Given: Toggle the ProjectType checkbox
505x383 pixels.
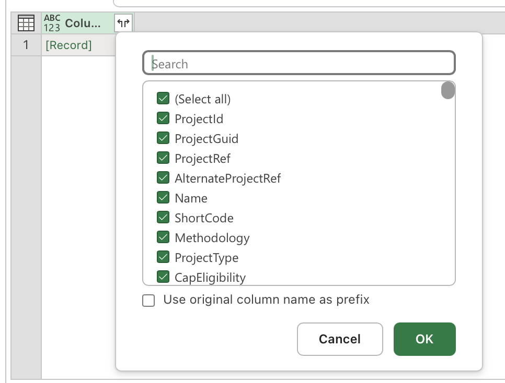Looking at the screenshot, I should click(163, 257).
